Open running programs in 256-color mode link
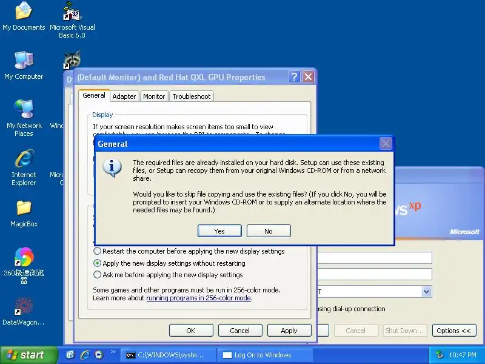Screen dimensions: 485x364 click(x=199, y=298)
